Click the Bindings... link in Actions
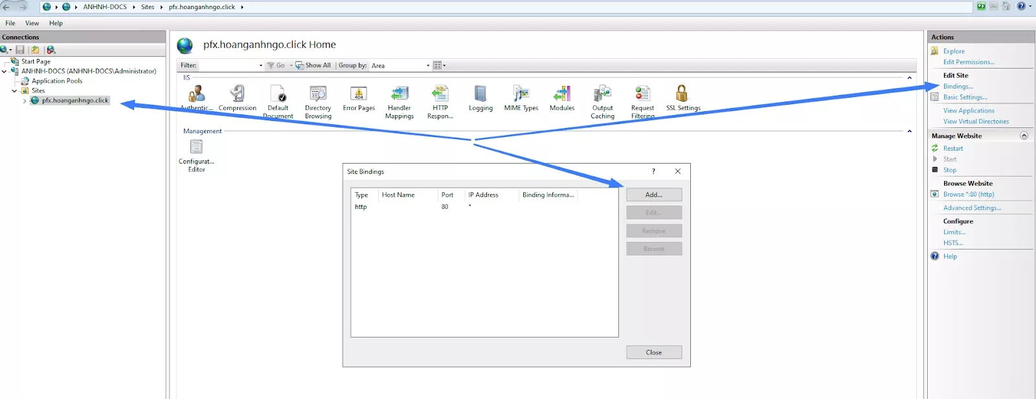 click(x=958, y=87)
